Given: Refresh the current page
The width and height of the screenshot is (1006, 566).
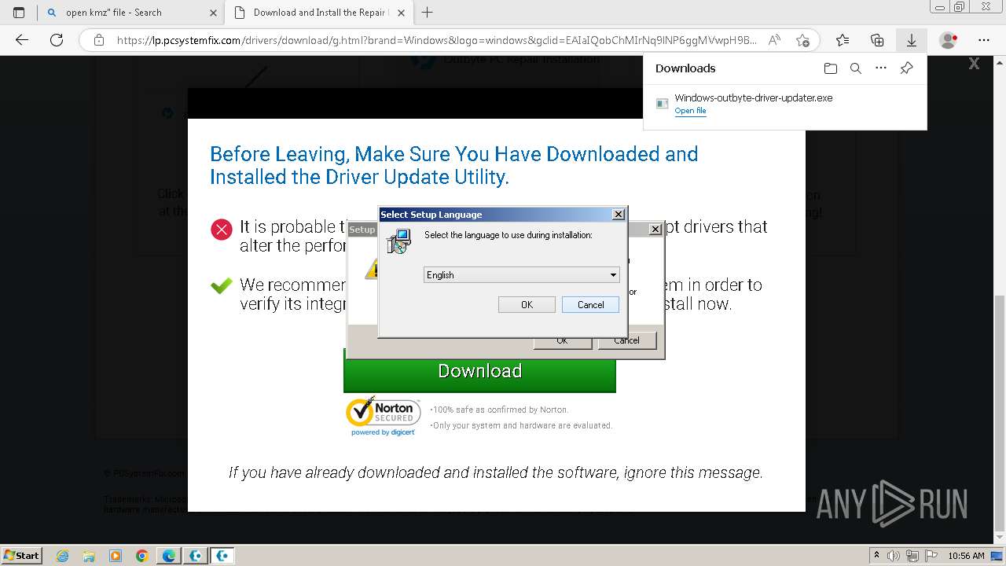Looking at the screenshot, I should click(57, 40).
